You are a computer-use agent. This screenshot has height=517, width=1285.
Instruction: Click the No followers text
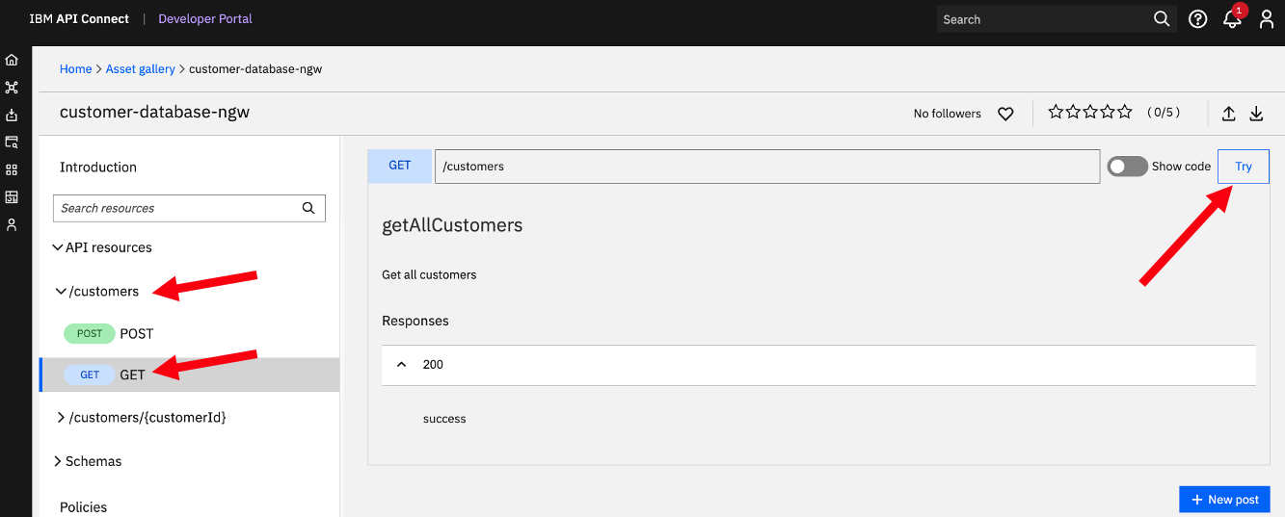click(948, 114)
